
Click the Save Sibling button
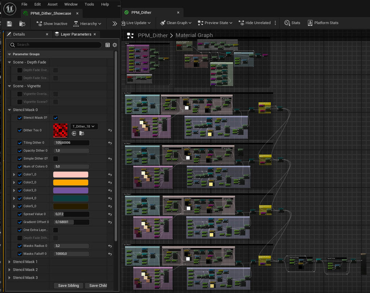click(69, 286)
